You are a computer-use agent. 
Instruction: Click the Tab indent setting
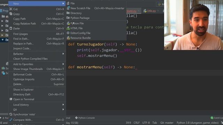point(155,123)
